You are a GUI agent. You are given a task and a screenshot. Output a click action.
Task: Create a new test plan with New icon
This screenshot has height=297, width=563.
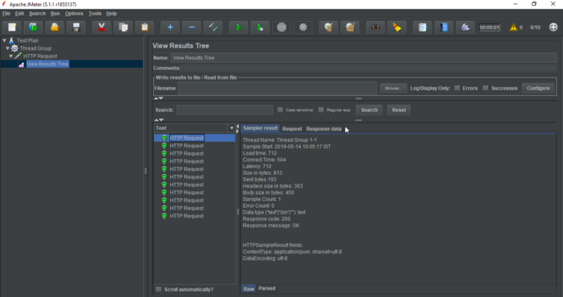12,27
